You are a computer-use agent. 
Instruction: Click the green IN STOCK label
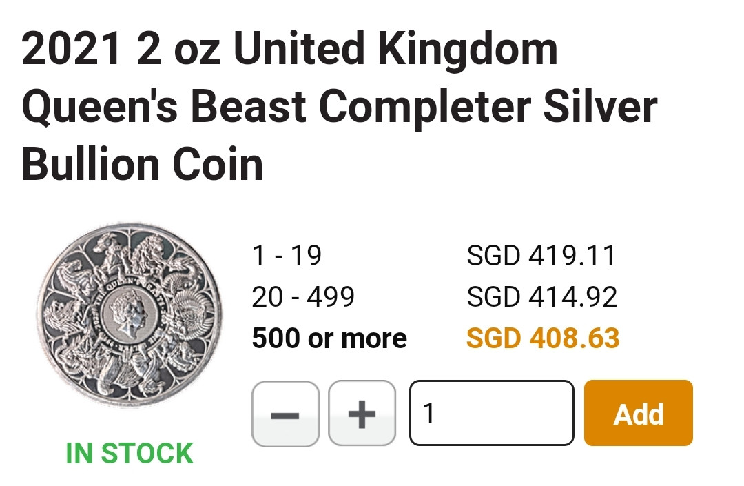click(130, 454)
